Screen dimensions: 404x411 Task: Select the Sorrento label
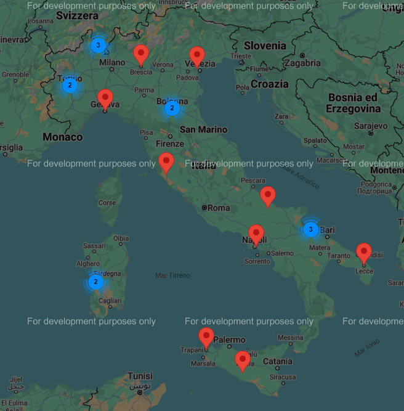(257, 261)
